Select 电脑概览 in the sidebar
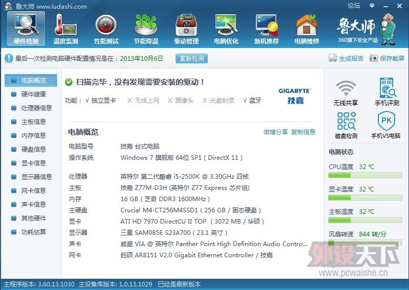Viewport: 409px width, 290px height. point(31,80)
